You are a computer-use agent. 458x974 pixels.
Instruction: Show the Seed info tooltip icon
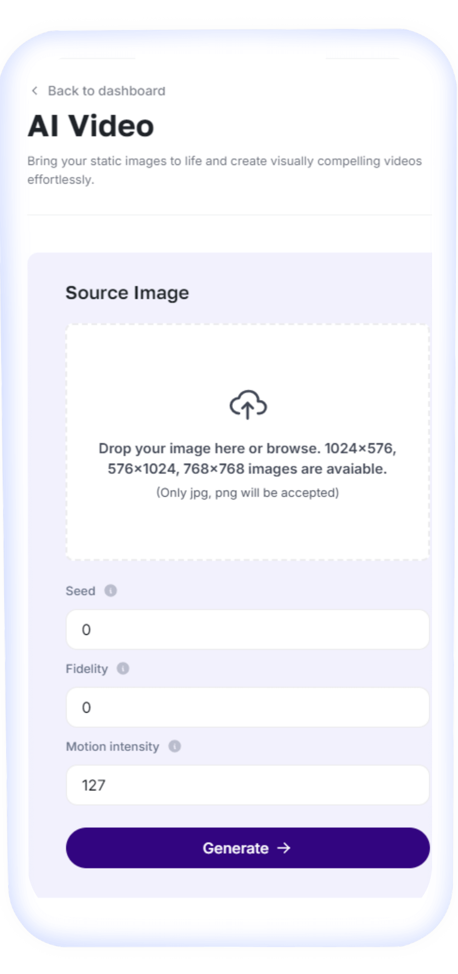pos(110,590)
